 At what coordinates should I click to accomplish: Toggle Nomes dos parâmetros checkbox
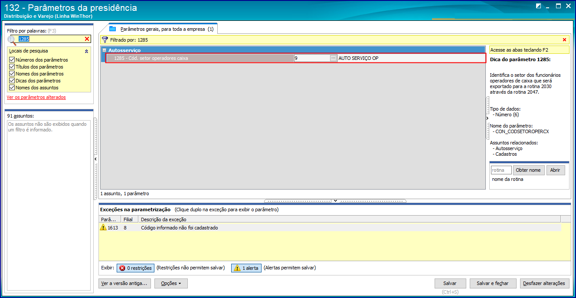(x=12, y=74)
